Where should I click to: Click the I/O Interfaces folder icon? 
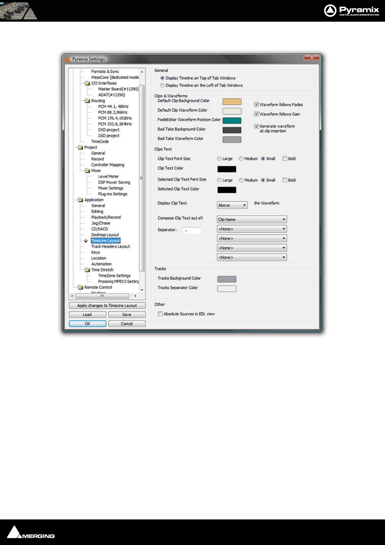coord(87,83)
